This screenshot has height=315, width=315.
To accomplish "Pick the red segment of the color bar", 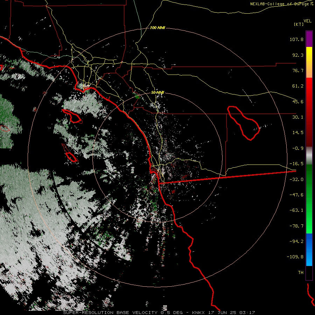I will click(309, 112).
